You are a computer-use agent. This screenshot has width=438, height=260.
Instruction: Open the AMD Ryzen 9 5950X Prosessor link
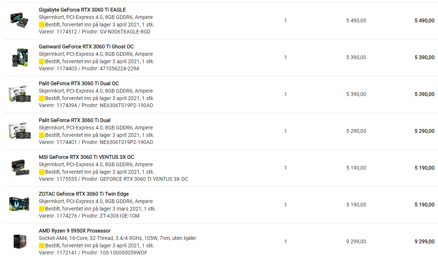point(75,231)
